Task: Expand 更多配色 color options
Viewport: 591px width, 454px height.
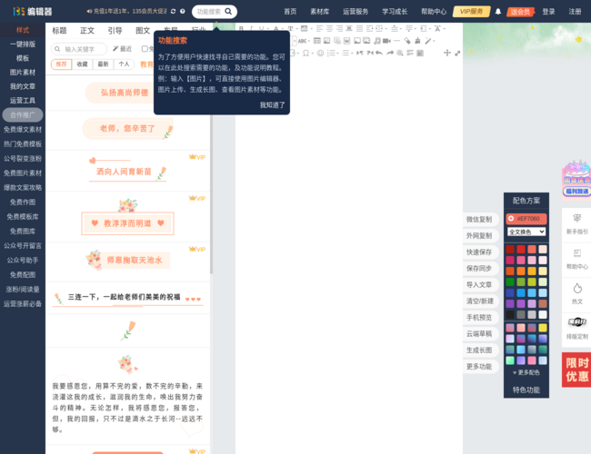Action: click(x=526, y=372)
